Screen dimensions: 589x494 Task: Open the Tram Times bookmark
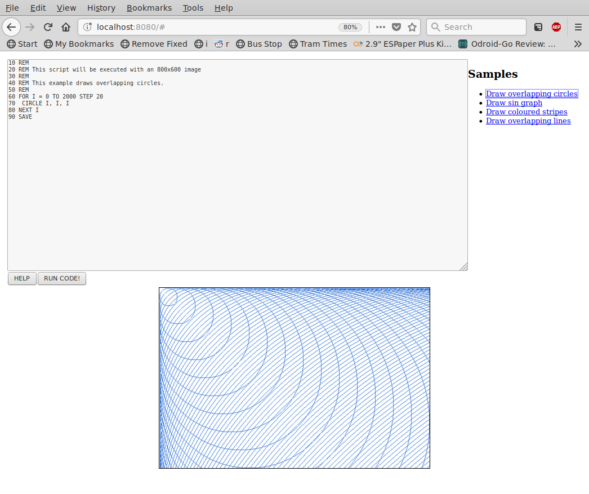pos(318,44)
